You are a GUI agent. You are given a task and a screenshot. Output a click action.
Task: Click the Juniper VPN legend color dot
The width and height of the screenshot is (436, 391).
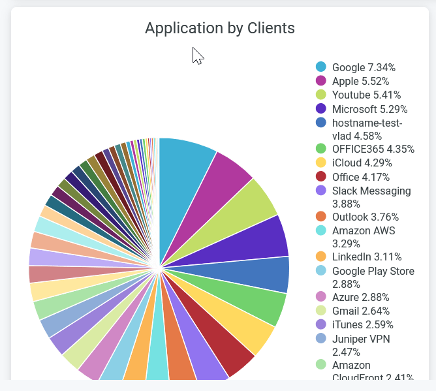[321, 338]
